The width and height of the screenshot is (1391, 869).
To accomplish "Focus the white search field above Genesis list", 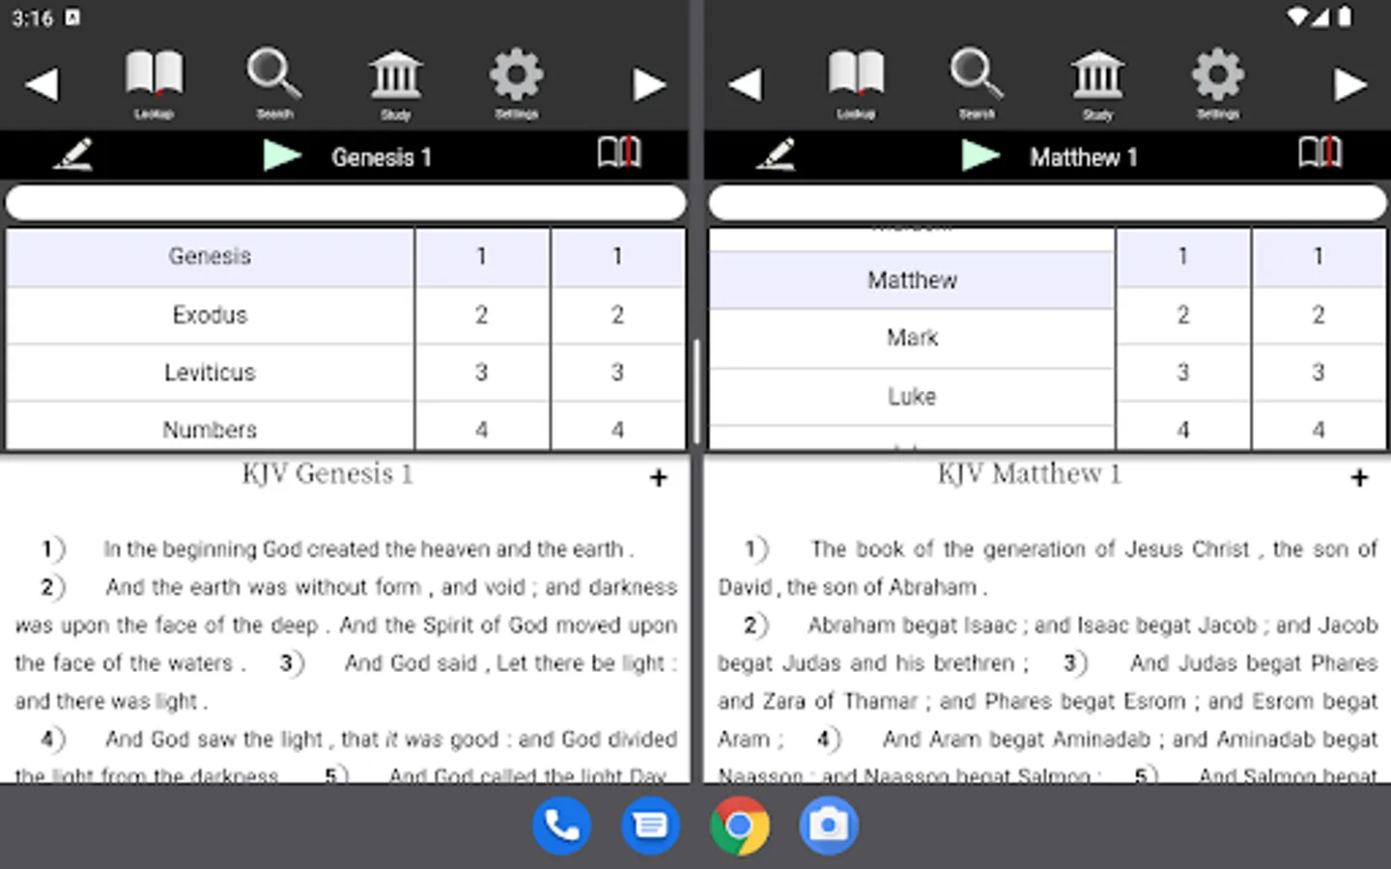I will [x=346, y=203].
